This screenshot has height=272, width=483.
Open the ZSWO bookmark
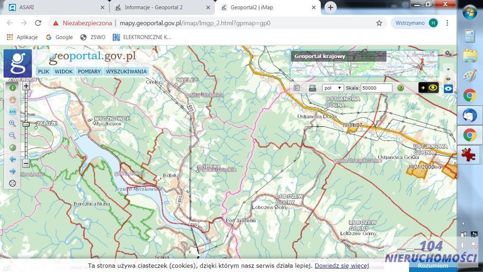pyautogui.click(x=93, y=37)
